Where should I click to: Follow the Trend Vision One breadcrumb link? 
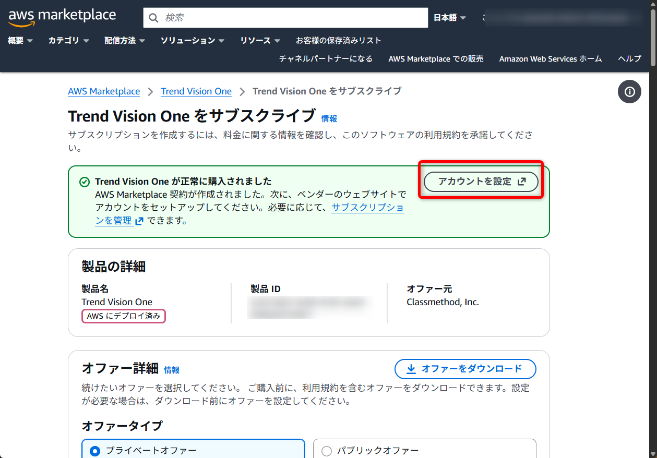click(196, 91)
